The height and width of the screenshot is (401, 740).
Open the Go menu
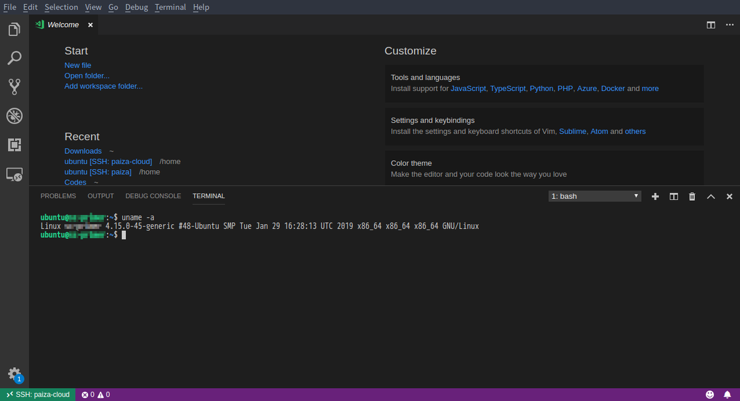113,7
